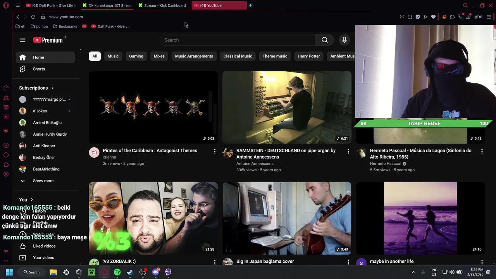Select the Music filter chip
The image size is (496, 279).
pos(113,56)
